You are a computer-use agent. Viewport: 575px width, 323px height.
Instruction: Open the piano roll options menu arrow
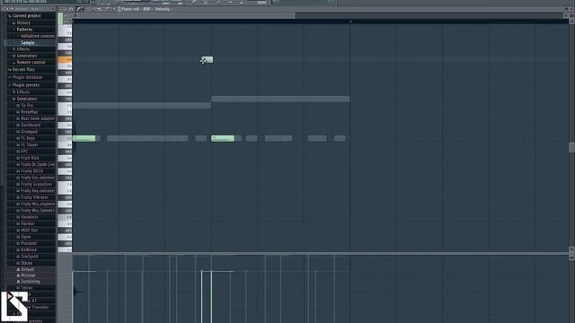click(62, 9)
